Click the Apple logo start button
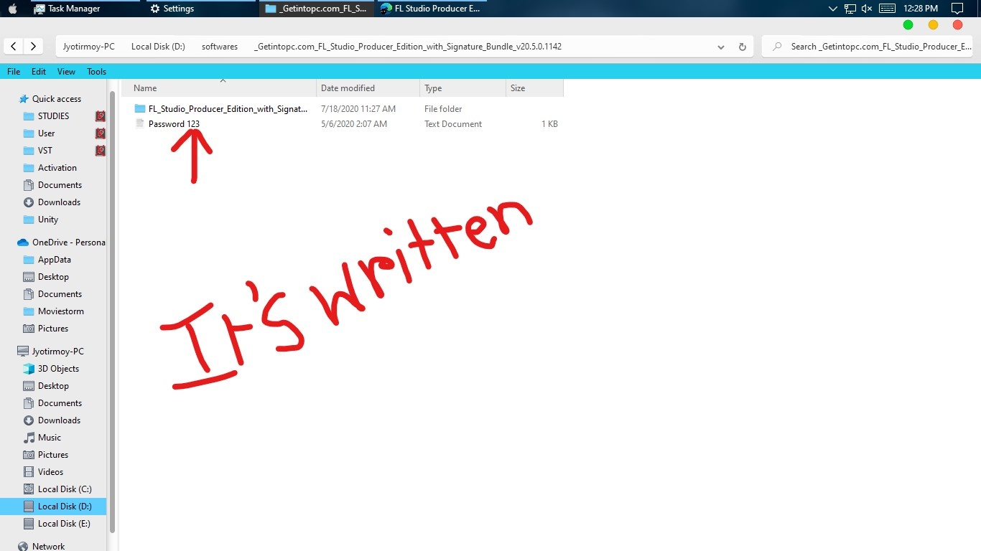The width and height of the screenshot is (981, 551). tap(12, 9)
